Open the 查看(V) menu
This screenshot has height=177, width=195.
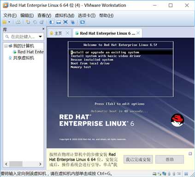click(x=44, y=16)
